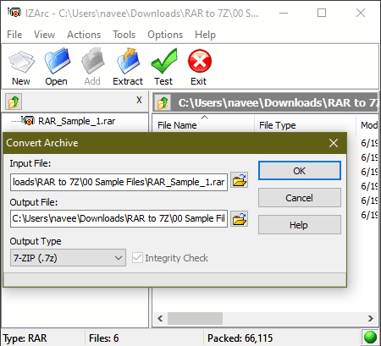
Task: Click the scrollbar right arrow
Action: coord(371,319)
